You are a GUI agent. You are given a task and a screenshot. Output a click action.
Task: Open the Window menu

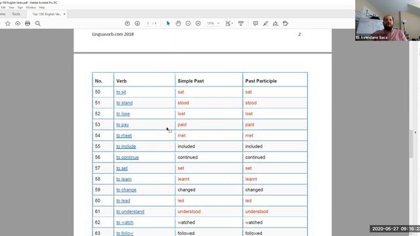[31, 7]
